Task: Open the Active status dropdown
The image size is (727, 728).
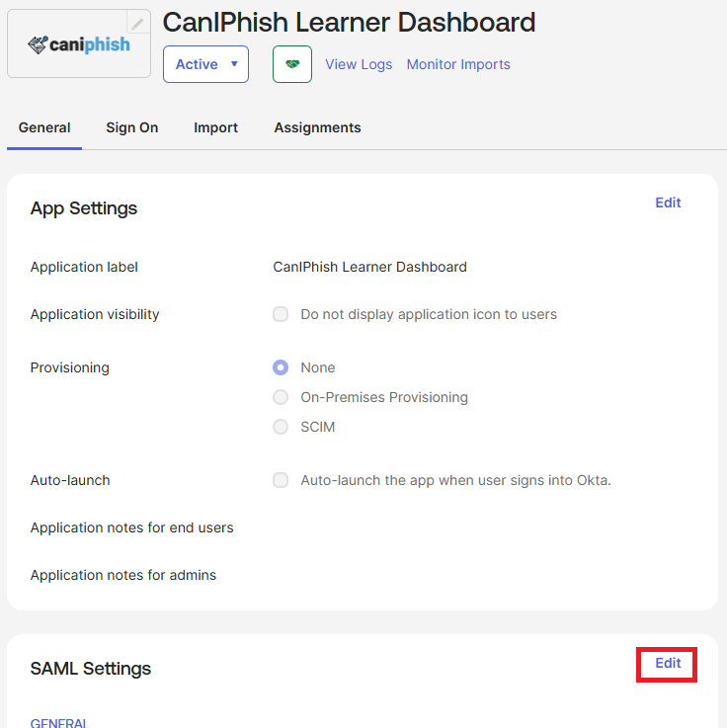Action: 205,64
